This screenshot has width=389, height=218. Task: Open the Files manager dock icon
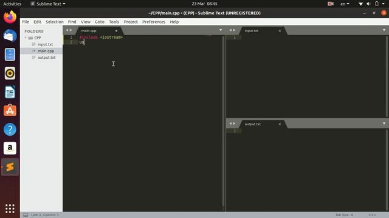pyautogui.click(x=10, y=54)
